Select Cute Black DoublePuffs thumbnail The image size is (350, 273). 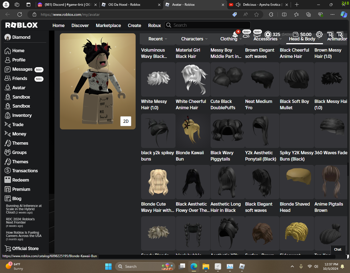click(x=227, y=79)
